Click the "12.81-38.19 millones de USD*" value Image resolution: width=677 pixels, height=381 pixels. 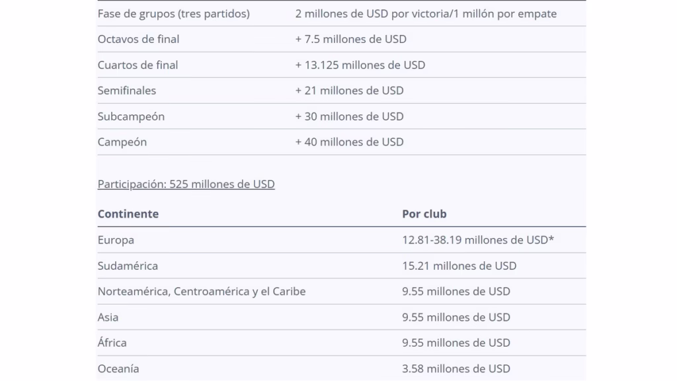[x=478, y=239]
